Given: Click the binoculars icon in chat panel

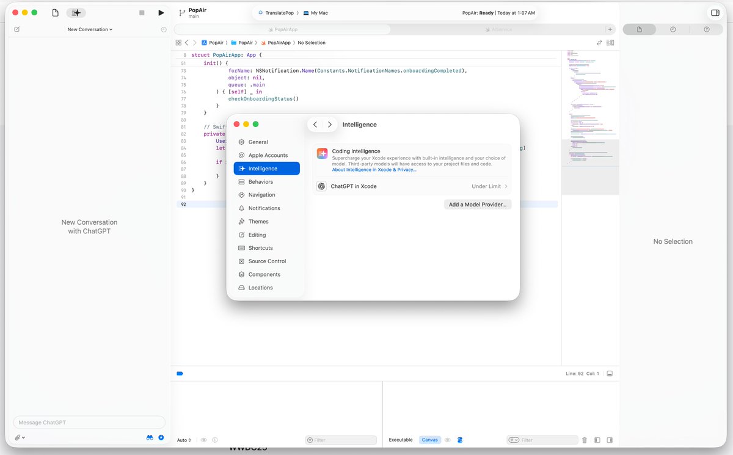Looking at the screenshot, I should click(x=150, y=438).
